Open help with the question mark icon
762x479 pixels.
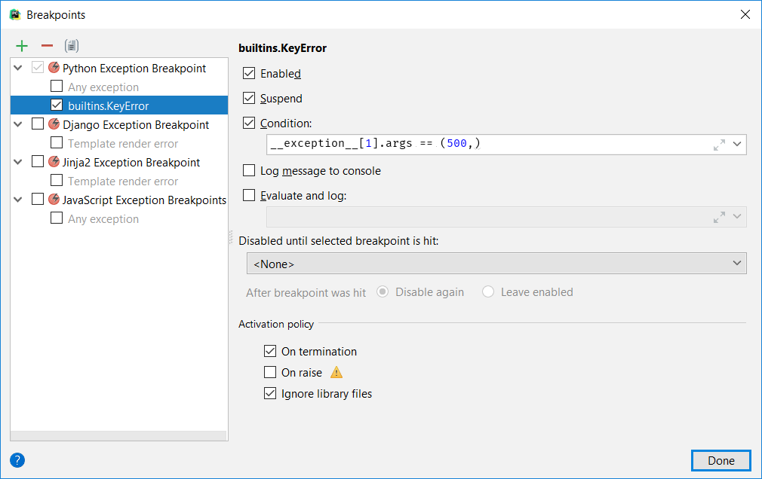tap(17, 460)
